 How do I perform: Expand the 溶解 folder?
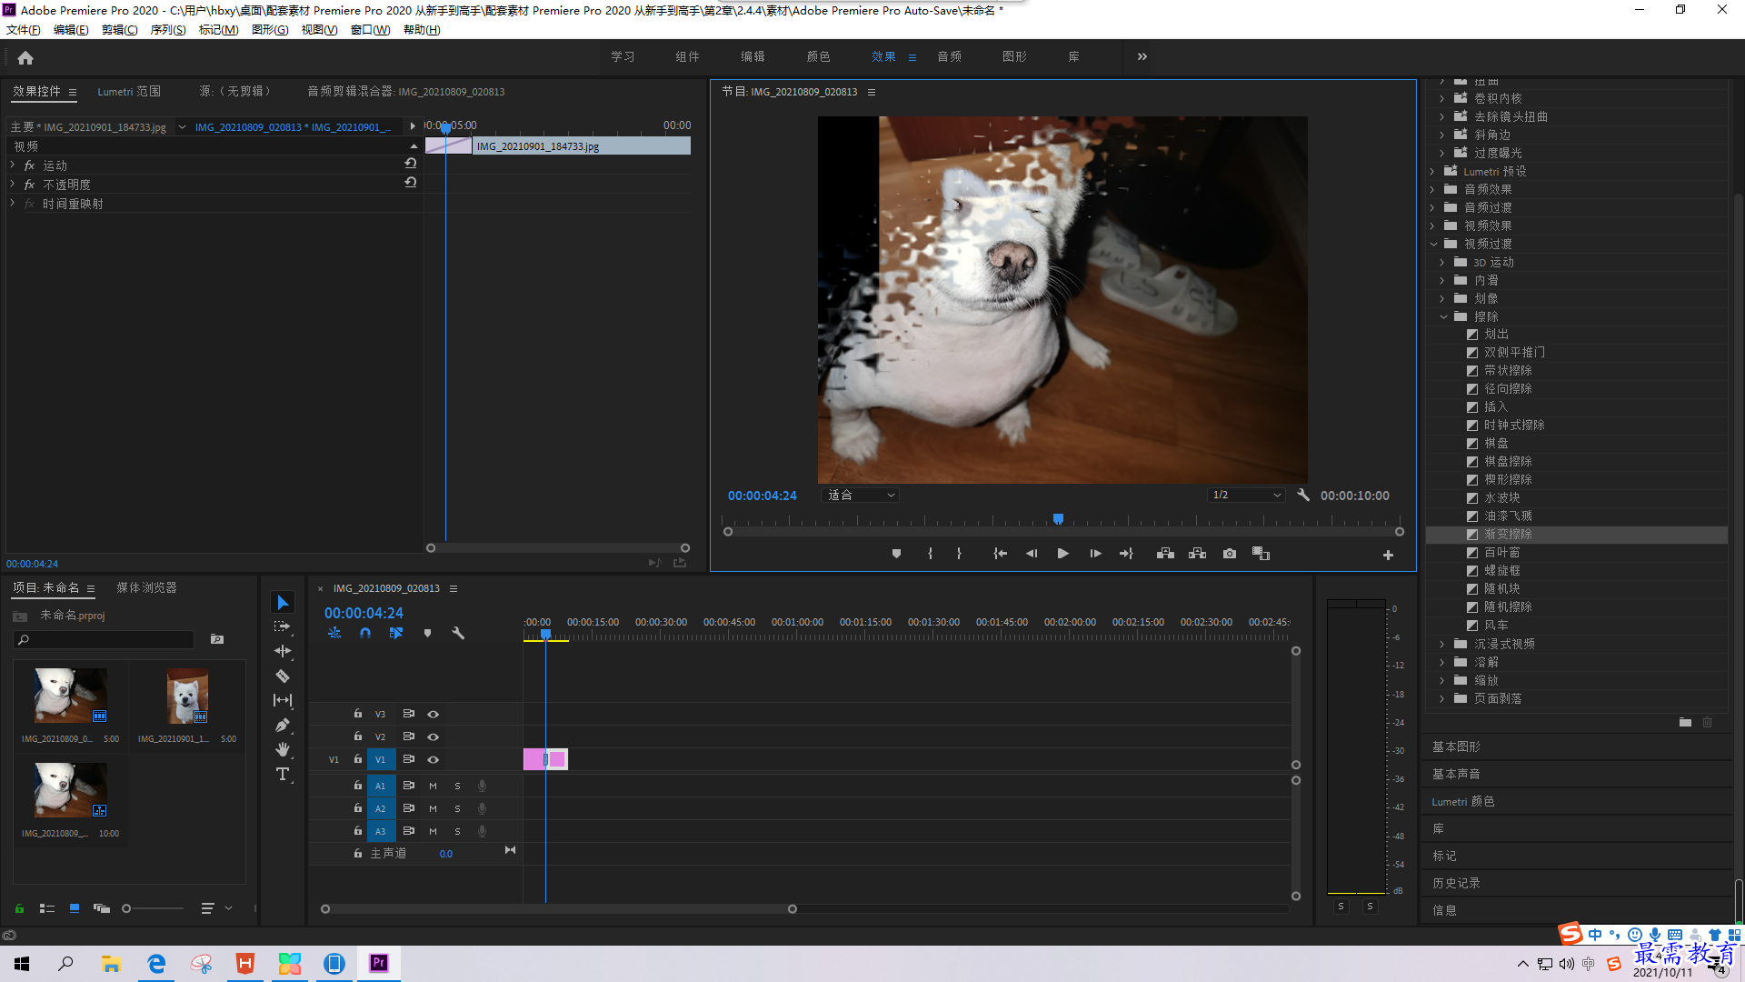[x=1443, y=662]
